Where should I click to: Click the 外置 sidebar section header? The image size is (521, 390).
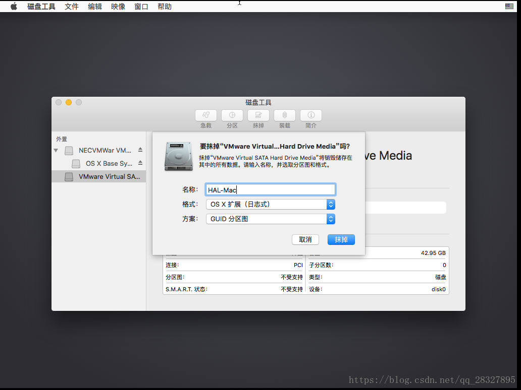62,139
